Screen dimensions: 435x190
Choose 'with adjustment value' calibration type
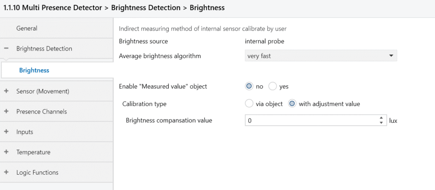(292, 104)
